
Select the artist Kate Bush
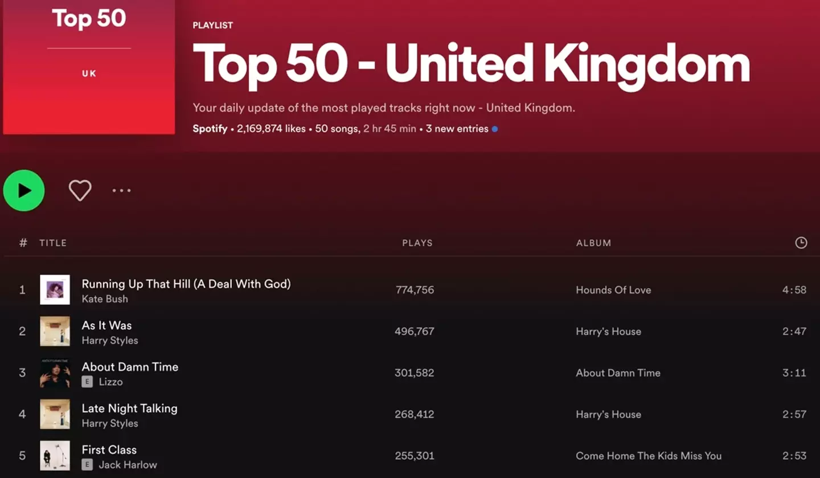click(x=105, y=299)
